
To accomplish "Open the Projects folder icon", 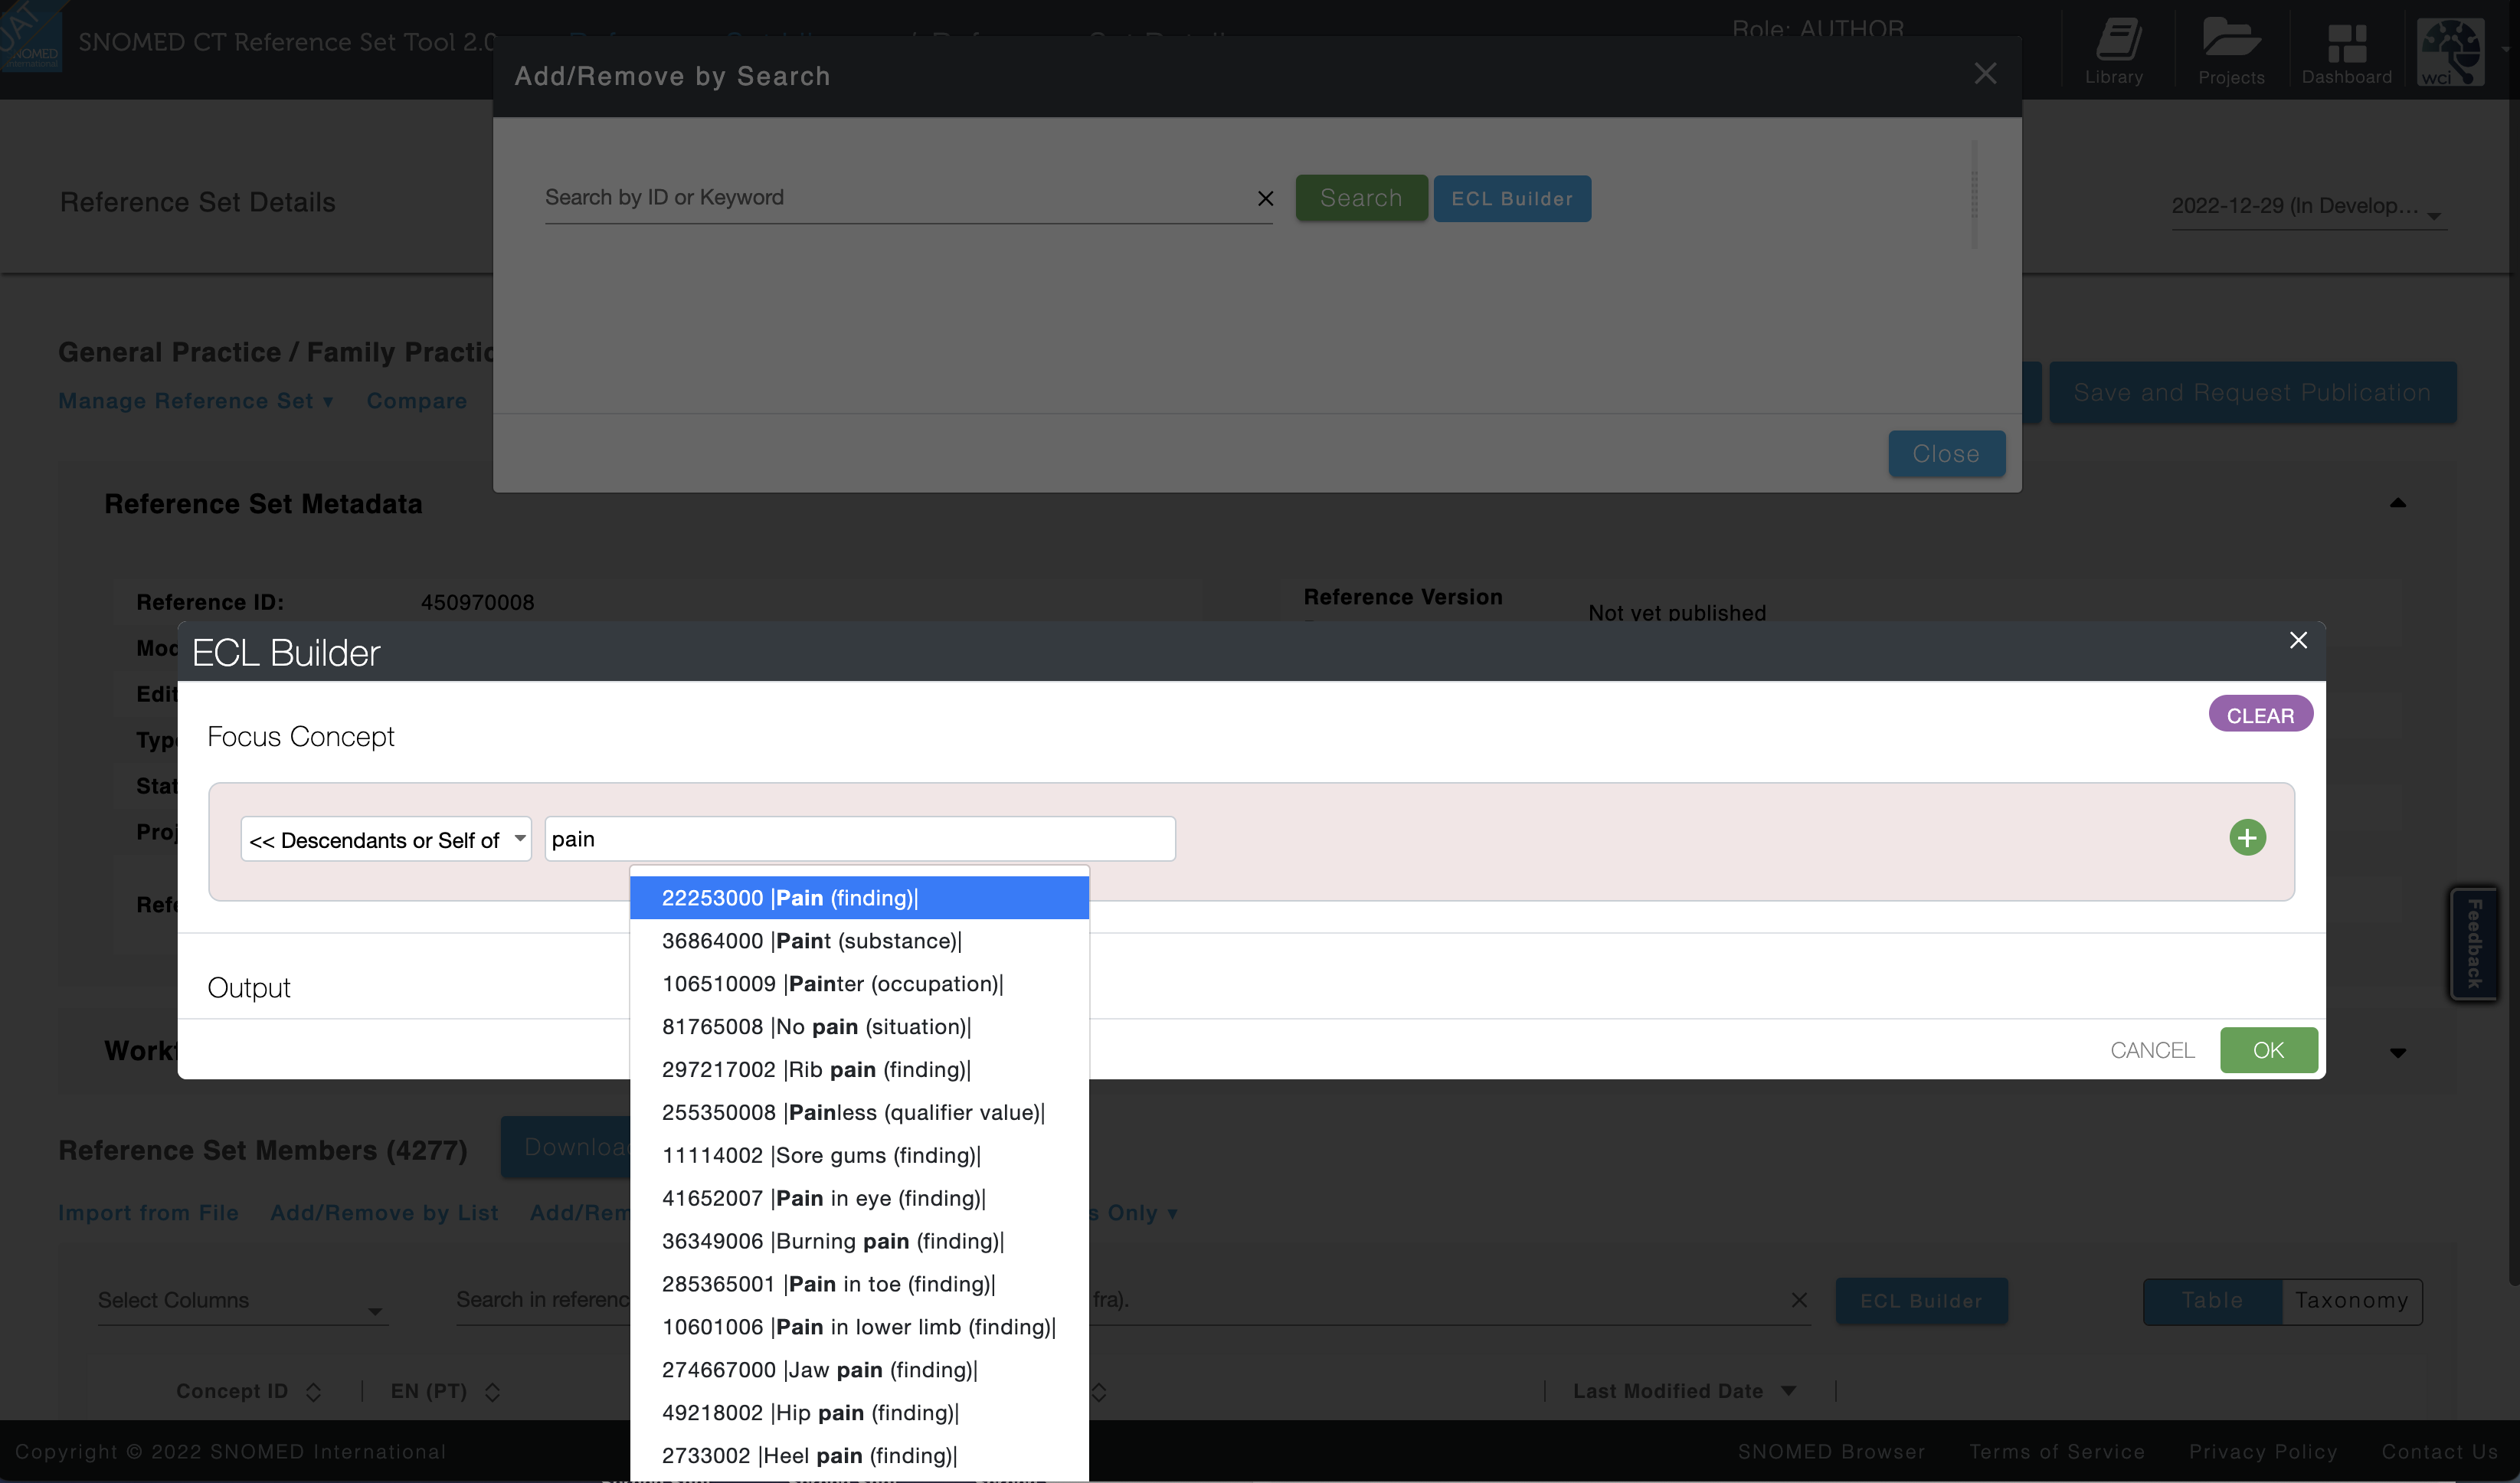I will (2231, 50).
